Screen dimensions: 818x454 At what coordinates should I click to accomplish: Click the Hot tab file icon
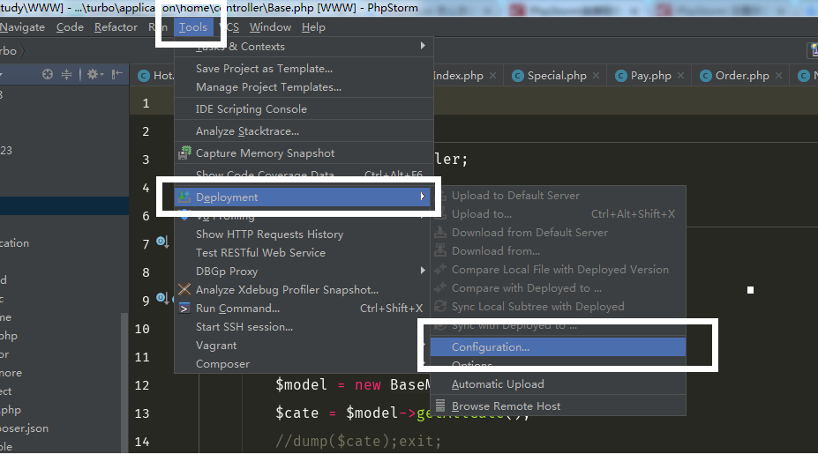[x=144, y=76]
